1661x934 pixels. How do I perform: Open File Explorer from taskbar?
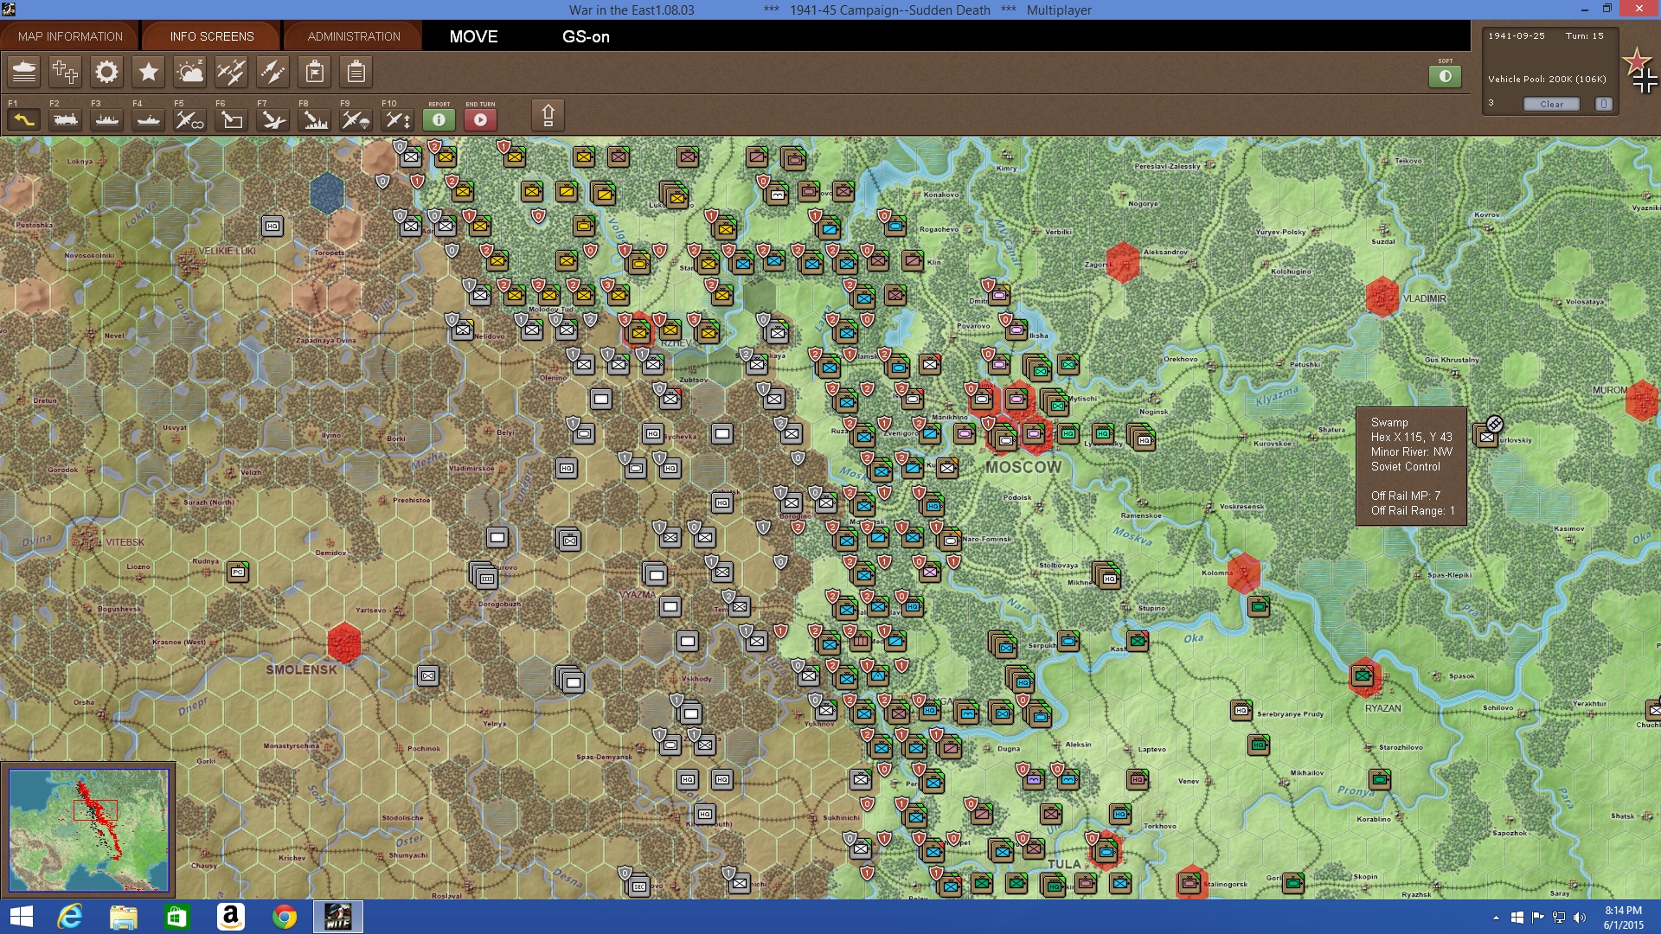(123, 917)
